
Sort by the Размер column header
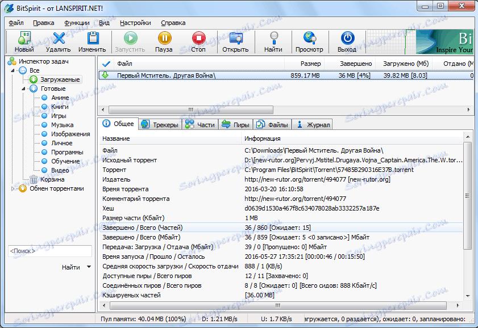point(304,64)
